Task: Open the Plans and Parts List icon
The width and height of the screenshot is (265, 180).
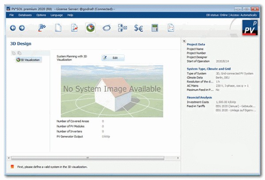Action: pos(122,28)
